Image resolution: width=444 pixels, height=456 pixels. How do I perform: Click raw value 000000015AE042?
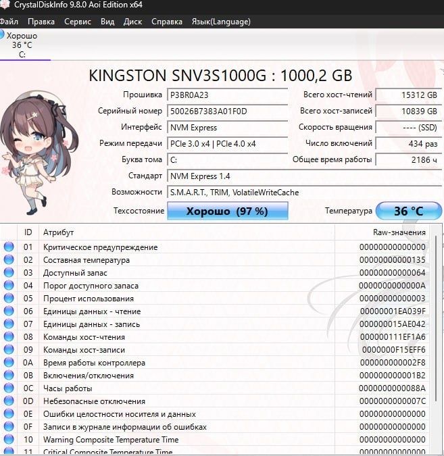392,324
